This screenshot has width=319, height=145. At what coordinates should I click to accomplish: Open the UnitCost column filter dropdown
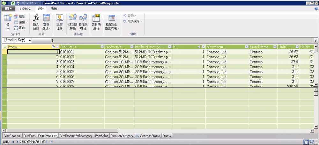tap(297, 47)
